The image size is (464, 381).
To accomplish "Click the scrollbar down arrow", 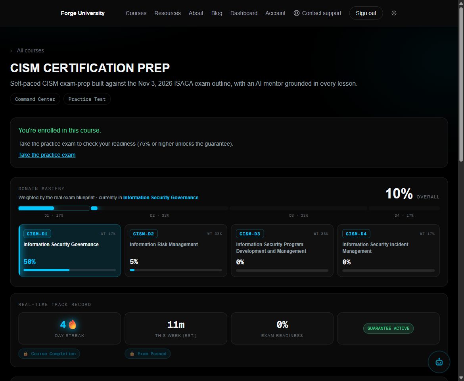I will (461, 378).
